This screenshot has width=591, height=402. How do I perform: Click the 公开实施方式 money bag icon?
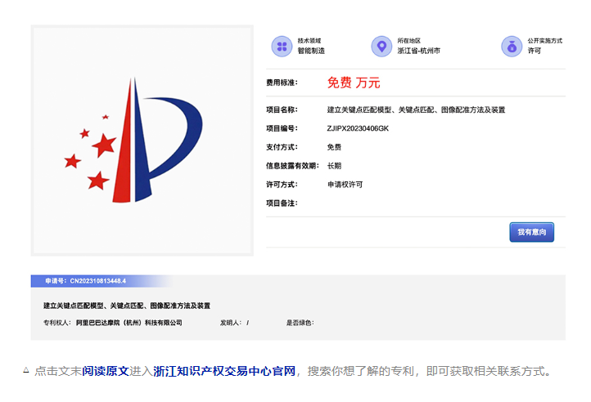tap(512, 47)
